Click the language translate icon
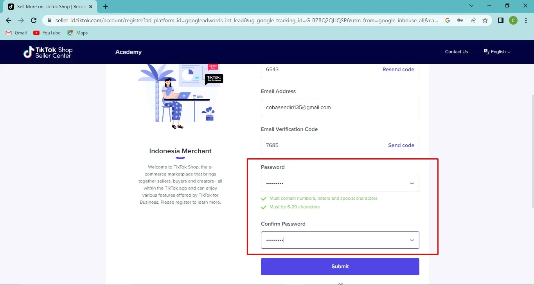The width and height of the screenshot is (534, 285). [487, 52]
